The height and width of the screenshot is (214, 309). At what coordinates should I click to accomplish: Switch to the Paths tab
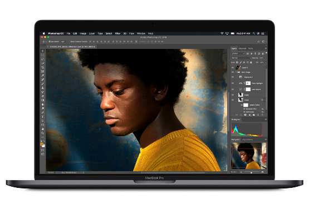[x=251, y=48]
